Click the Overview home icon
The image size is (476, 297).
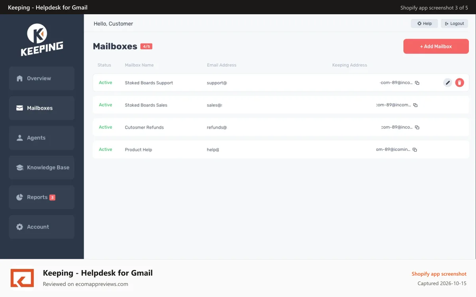click(x=19, y=78)
